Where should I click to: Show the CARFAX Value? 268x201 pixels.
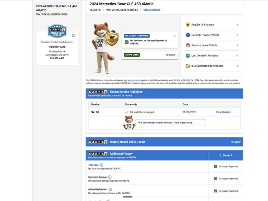[x=171, y=55]
